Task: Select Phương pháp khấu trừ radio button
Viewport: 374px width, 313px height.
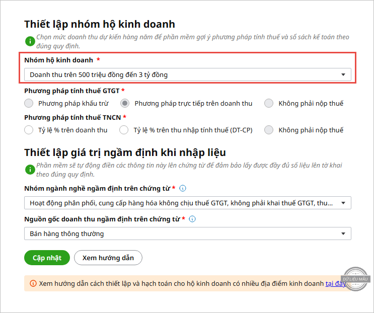Action: [29, 103]
